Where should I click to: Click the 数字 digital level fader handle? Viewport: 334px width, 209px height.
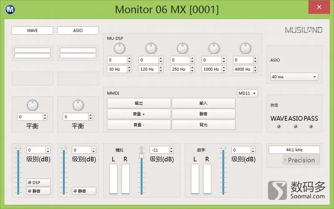tap(223, 148)
